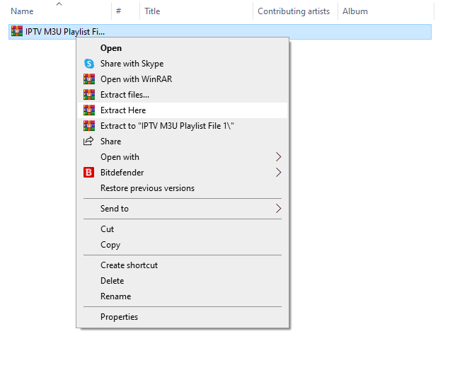Expand the Send to submenu arrow
Screen dimensions: 450x387
[279, 209]
